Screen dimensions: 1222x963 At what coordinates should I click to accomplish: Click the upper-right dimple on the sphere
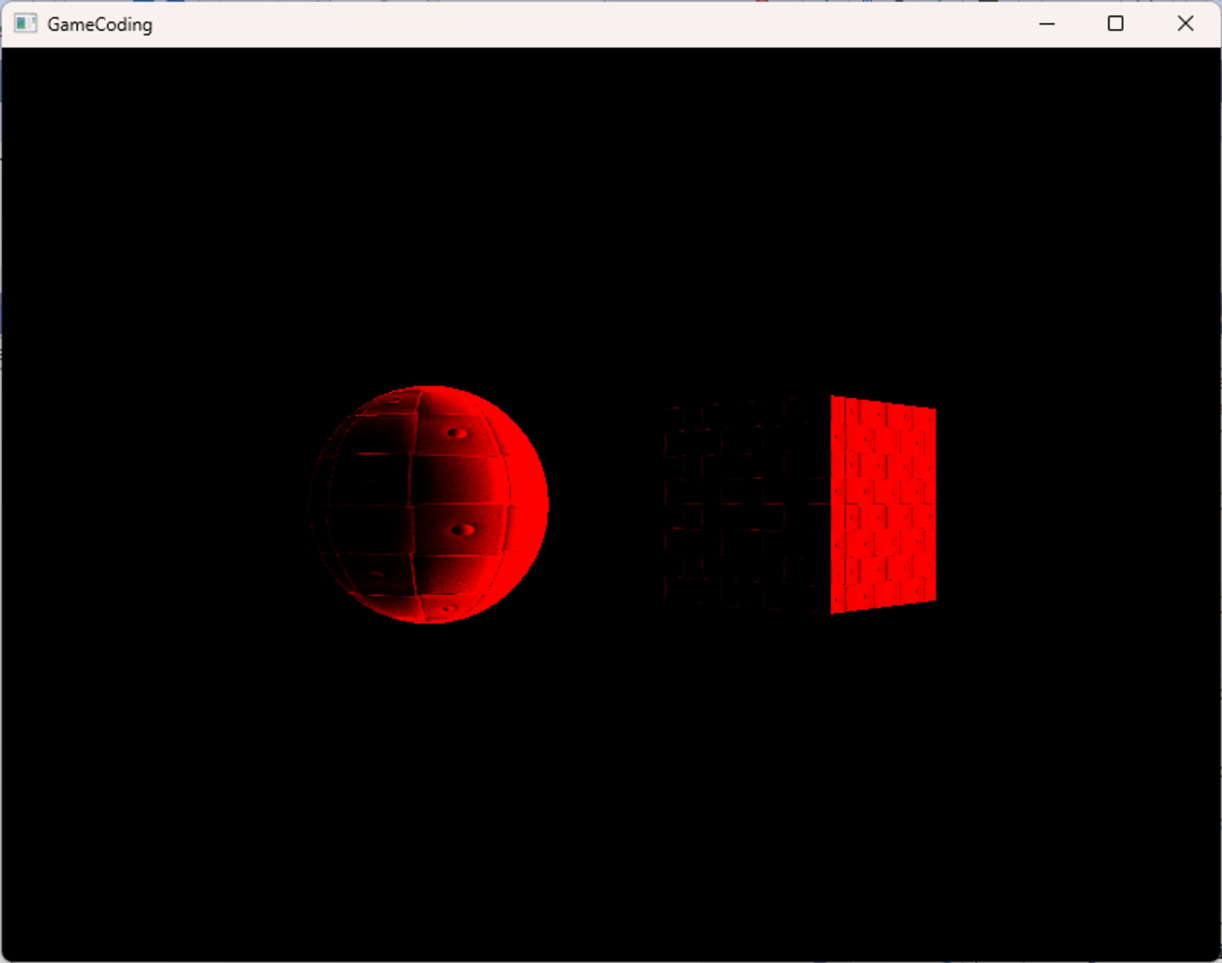[x=457, y=433]
